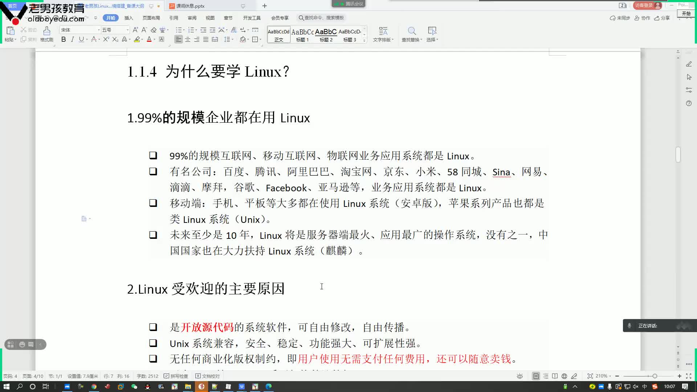Image resolution: width=697 pixels, height=392 pixels.
Task: Toggle justify alignment
Action: coord(206,39)
